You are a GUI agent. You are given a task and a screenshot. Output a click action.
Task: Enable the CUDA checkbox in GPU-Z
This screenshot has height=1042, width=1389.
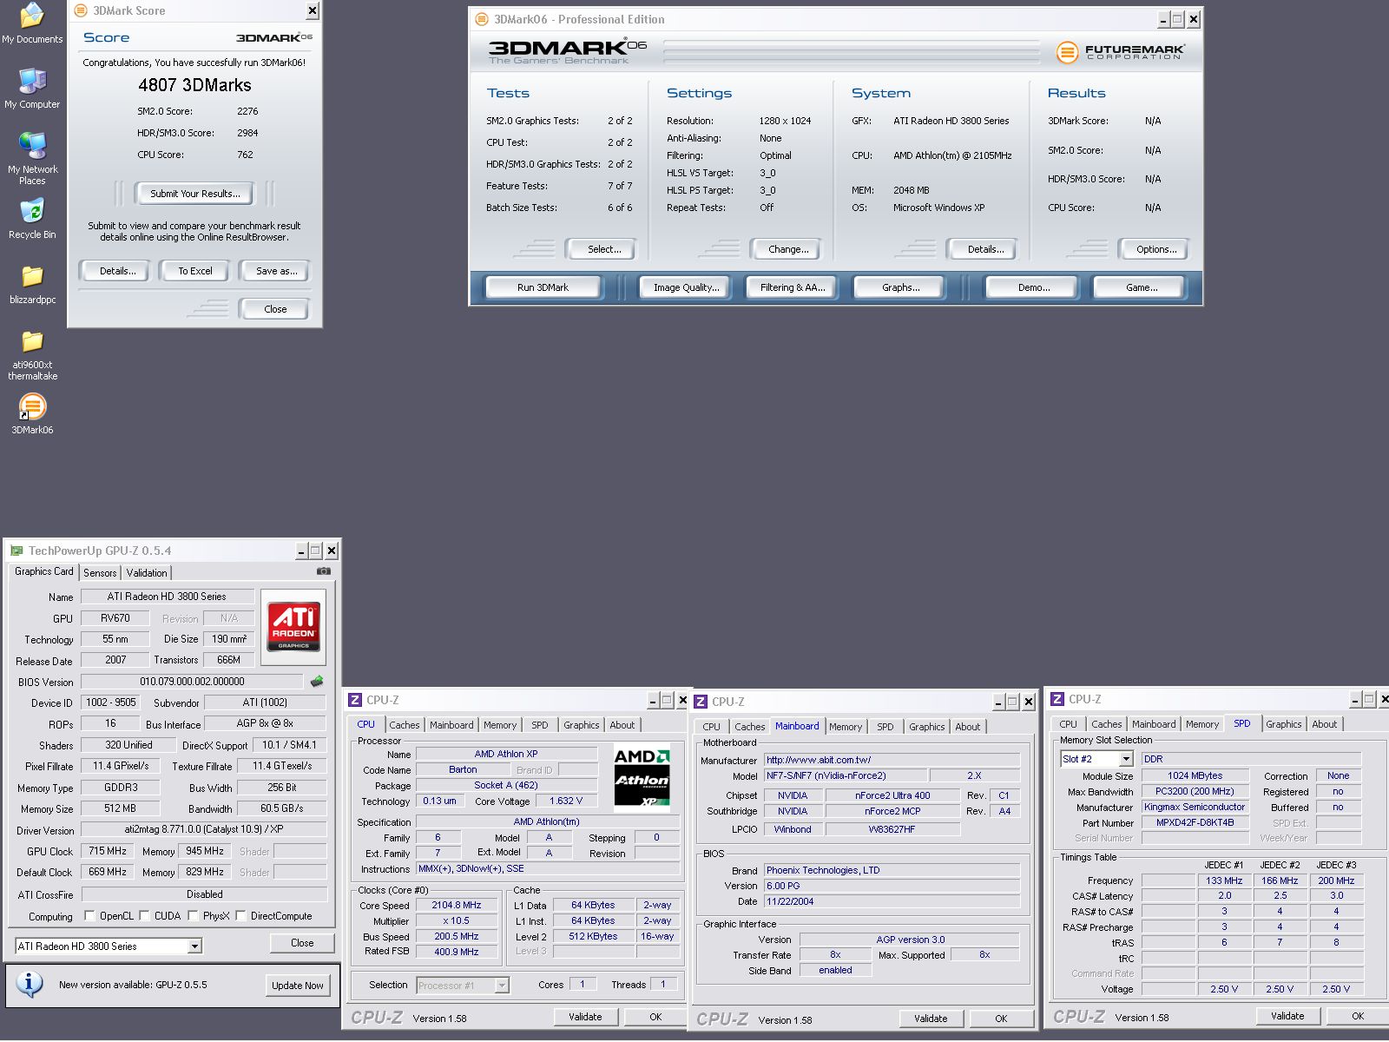(x=144, y=915)
